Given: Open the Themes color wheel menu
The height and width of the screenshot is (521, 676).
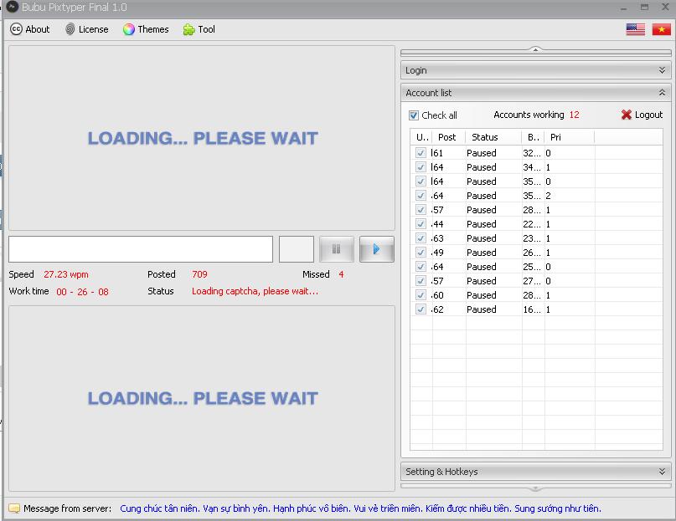Looking at the screenshot, I should [x=146, y=29].
